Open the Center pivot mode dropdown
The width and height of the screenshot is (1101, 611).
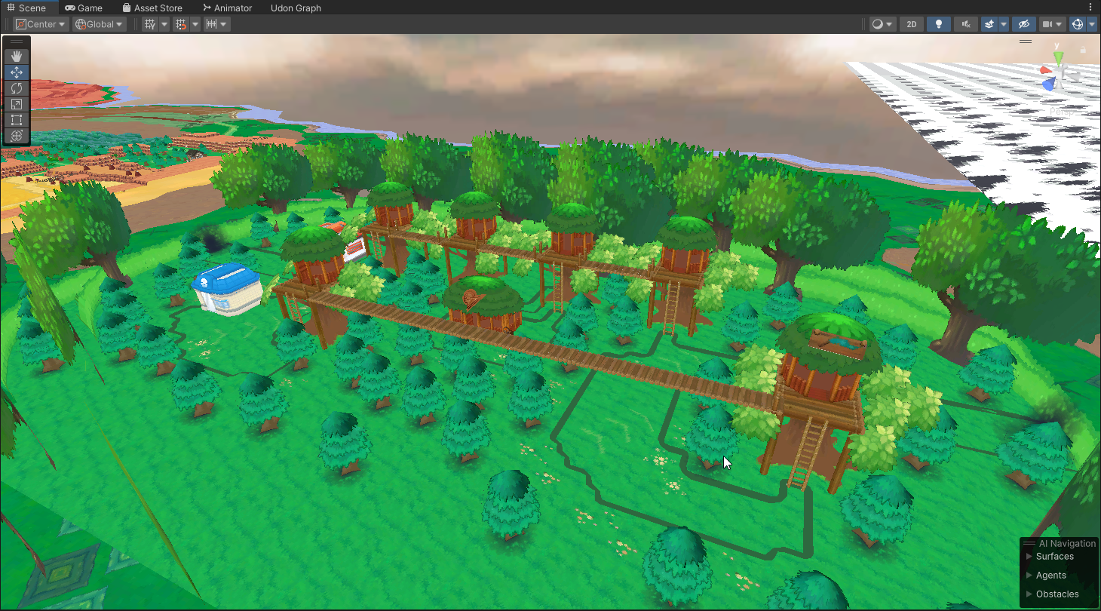tap(41, 24)
